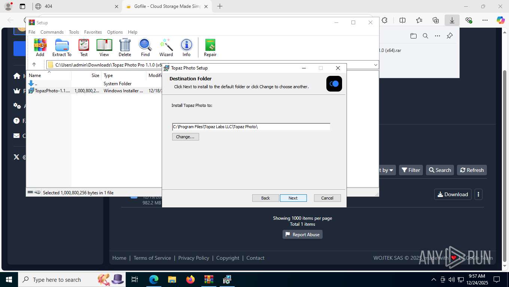Click the Add icon in WinRAR toolbar

point(40,47)
